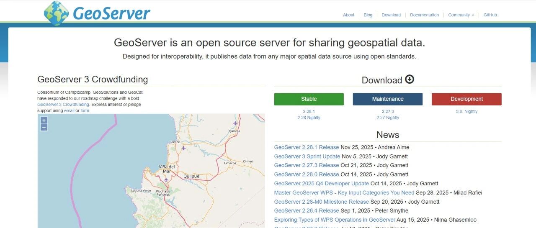
Task: Click the GeoServer wordmark text in header
Action: click(x=111, y=13)
